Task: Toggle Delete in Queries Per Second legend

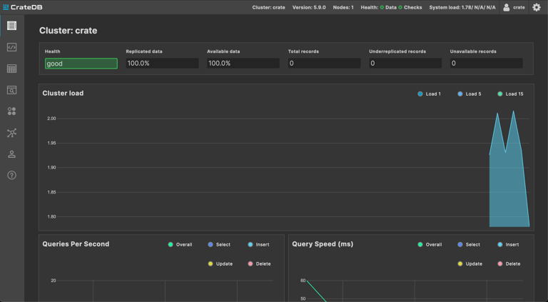Action: coord(259,263)
